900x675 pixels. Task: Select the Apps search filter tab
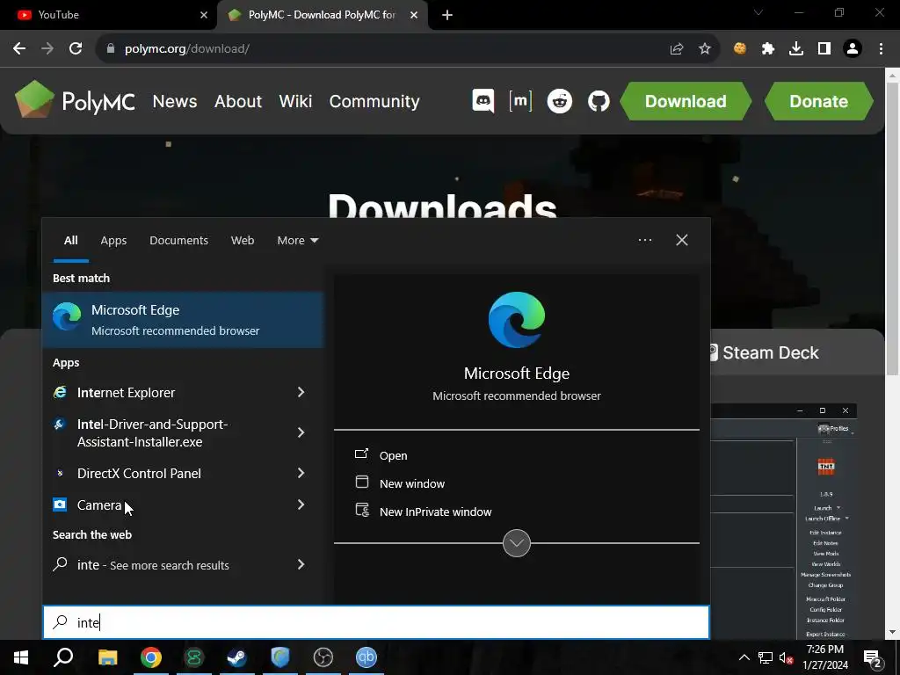tap(113, 241)
